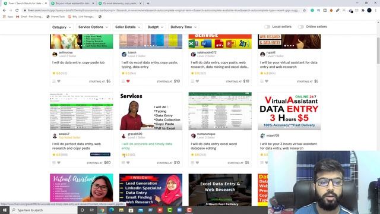Screen dimensions: 380x214
Task: Open list menu icon on 'virtual assistant for data entry and web research' gig
Action: click(x=262, y=81)
